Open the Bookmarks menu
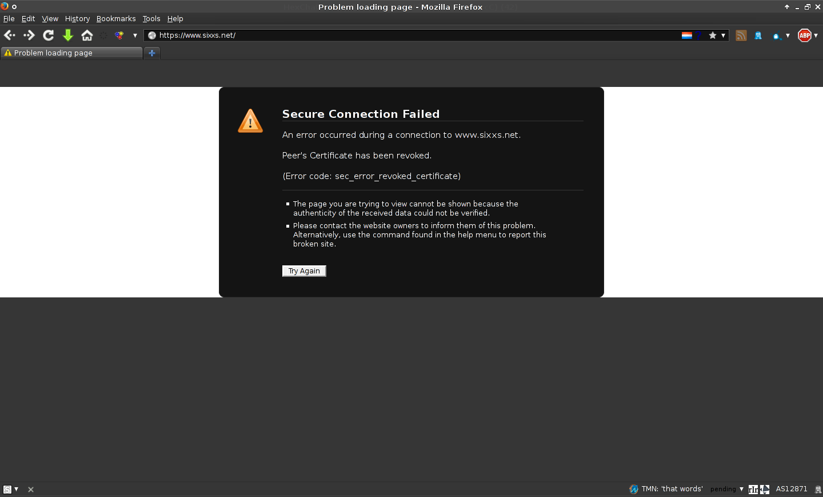Viewport: 823px width, 497px height. tap(116, 19)
